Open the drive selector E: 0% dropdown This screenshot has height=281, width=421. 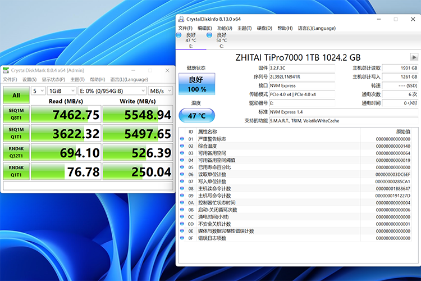coord(112,91)
